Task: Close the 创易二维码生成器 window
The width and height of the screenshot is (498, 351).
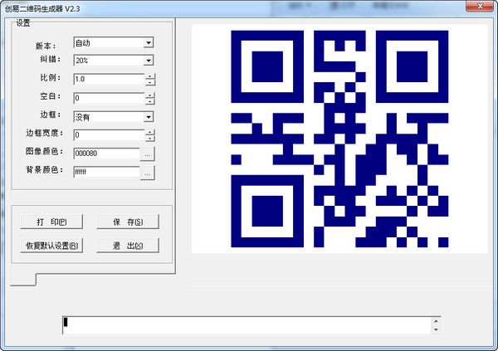Action: click(480, 6)
